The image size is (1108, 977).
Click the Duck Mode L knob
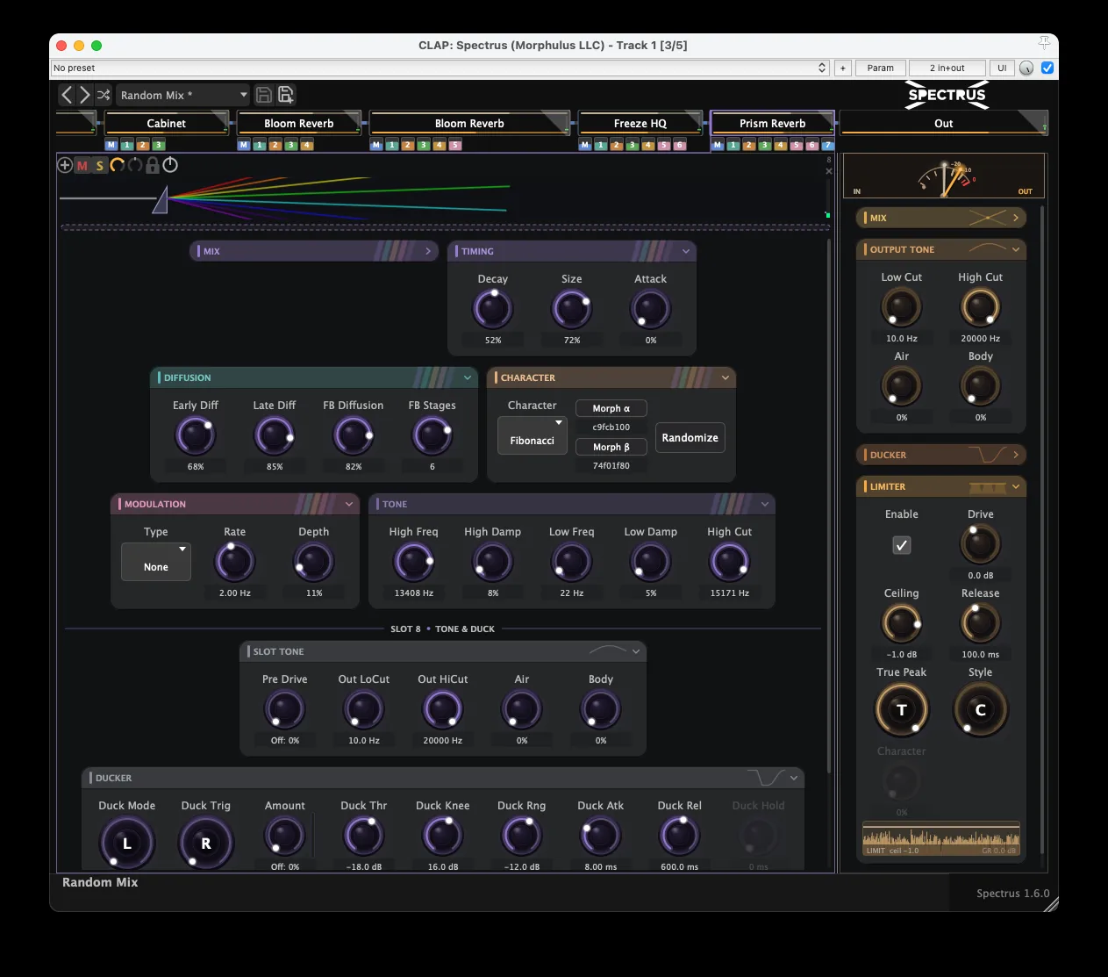pos(127,843)
